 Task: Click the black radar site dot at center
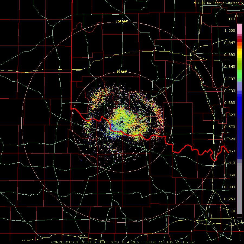[x=122, y=122]
